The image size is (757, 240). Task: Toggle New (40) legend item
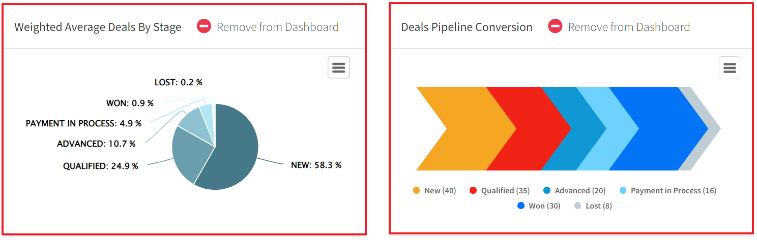(434, 191)
